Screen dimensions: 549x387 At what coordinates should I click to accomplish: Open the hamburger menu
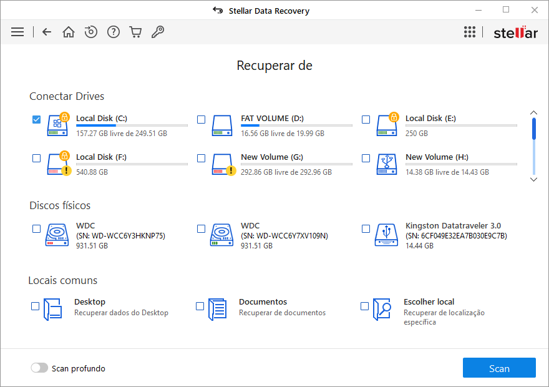point(17,32)
